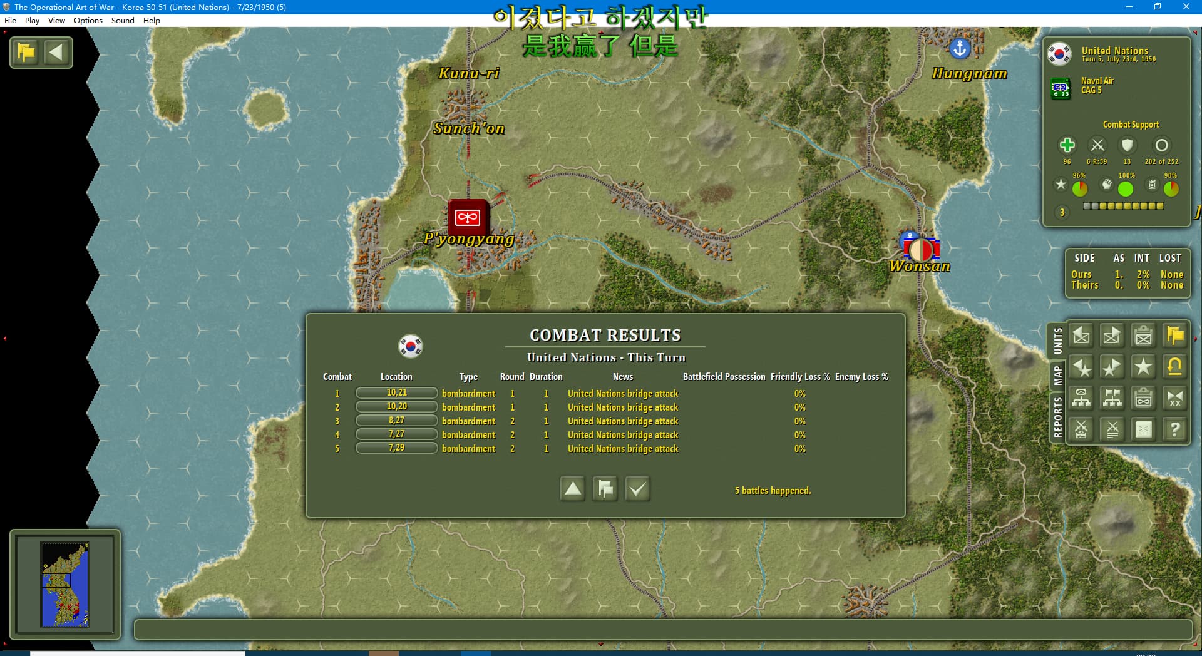Click the crossed swords attack strength icon

point(1097,145)
